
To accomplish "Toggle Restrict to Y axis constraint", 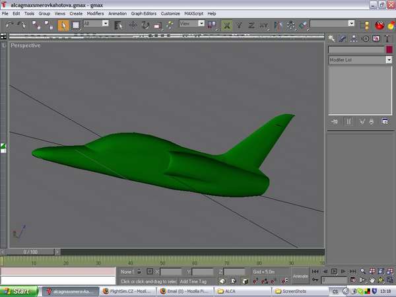I will (x=239, y=25).
